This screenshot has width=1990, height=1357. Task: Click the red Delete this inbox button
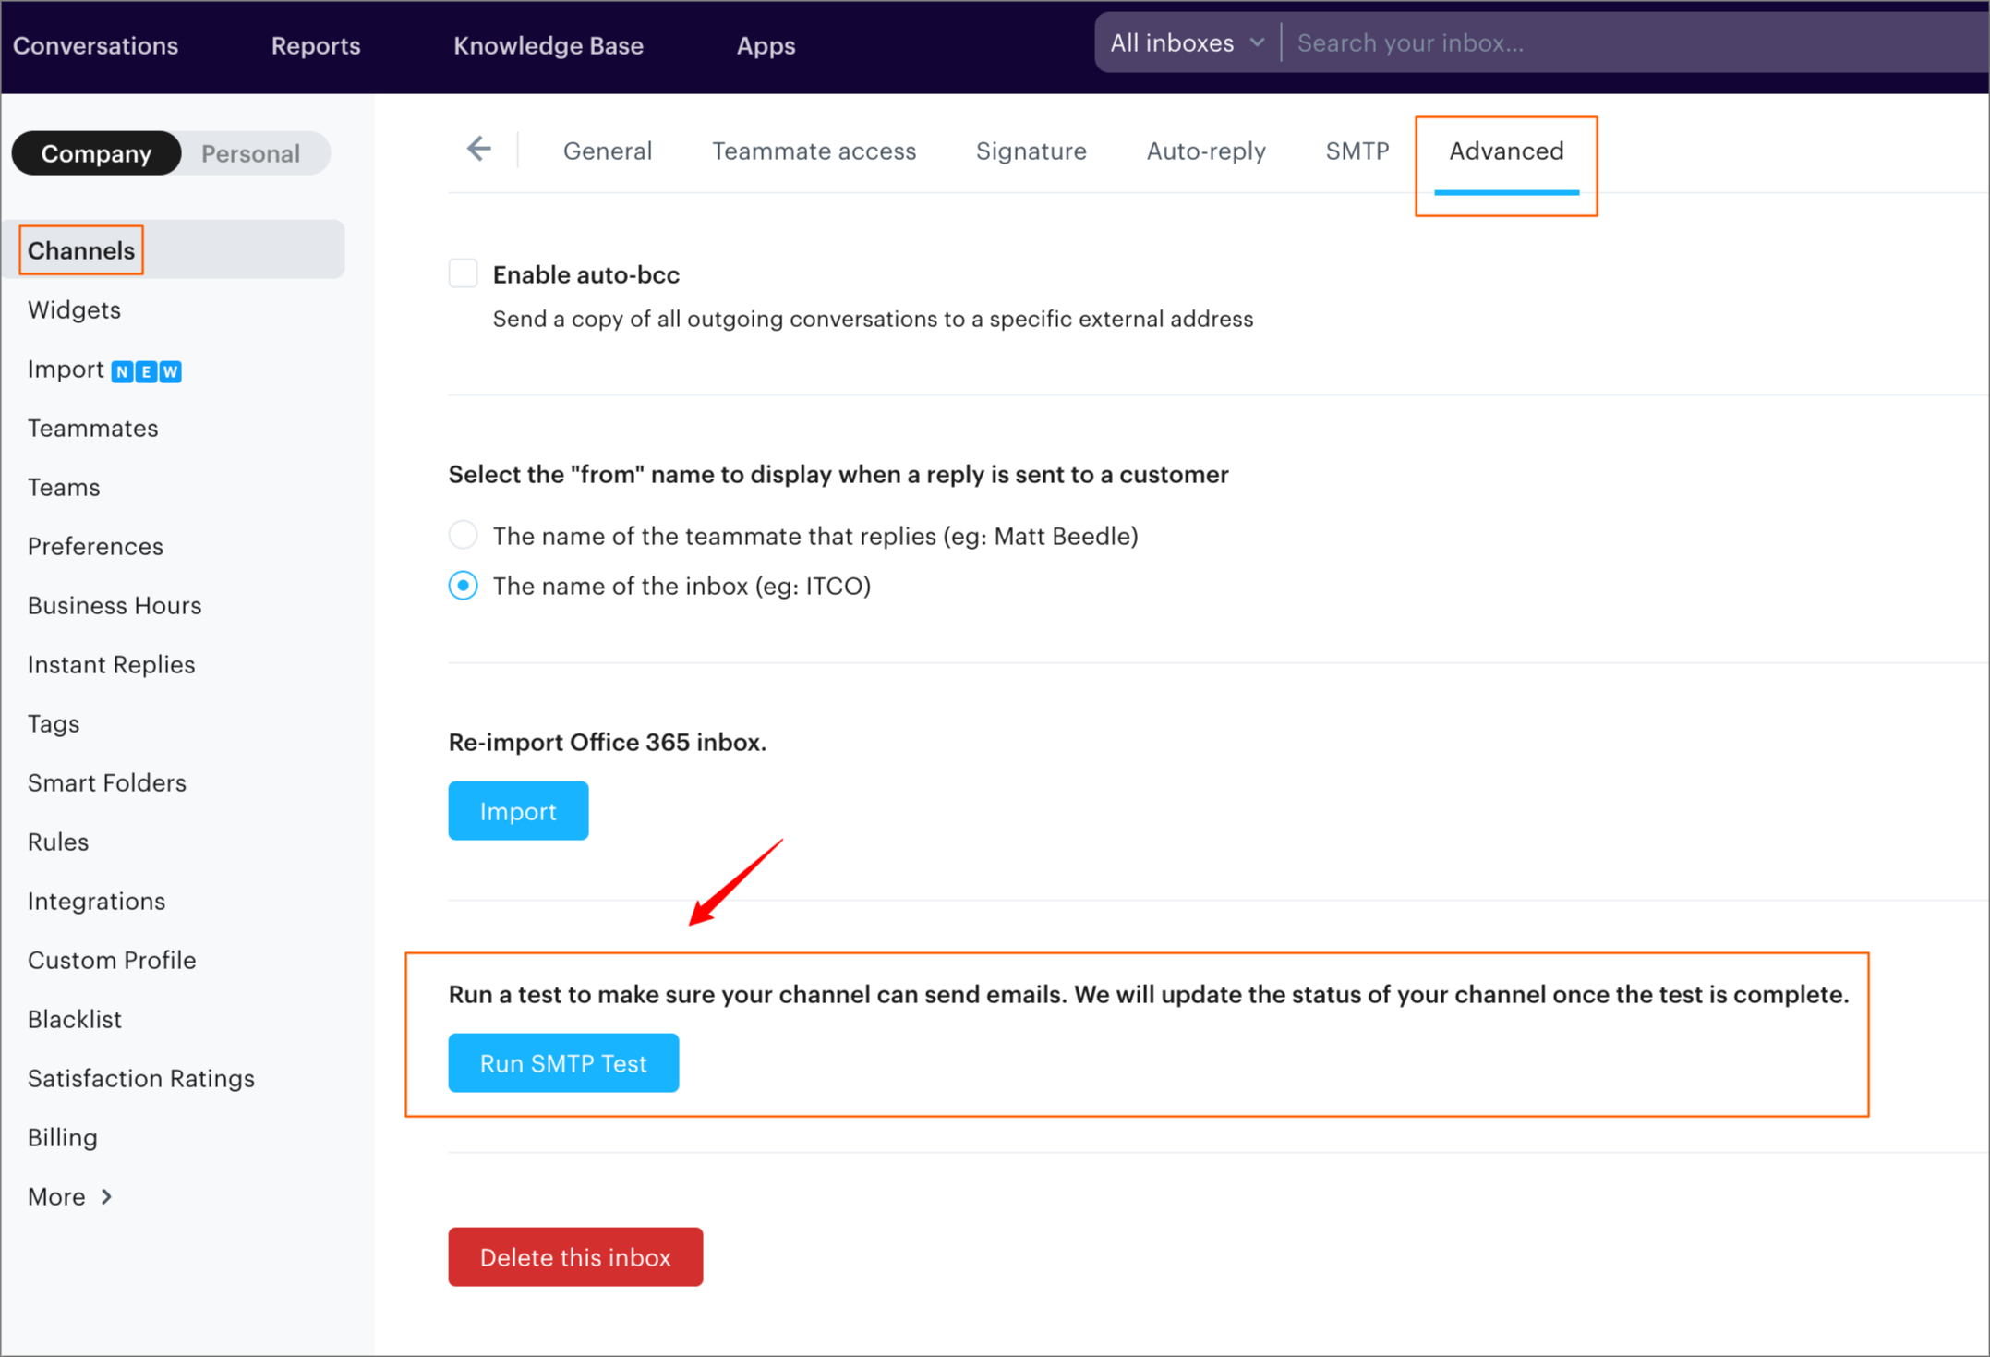click(575, 1257)
